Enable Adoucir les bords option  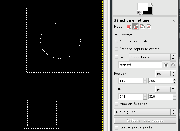point(117,42)
